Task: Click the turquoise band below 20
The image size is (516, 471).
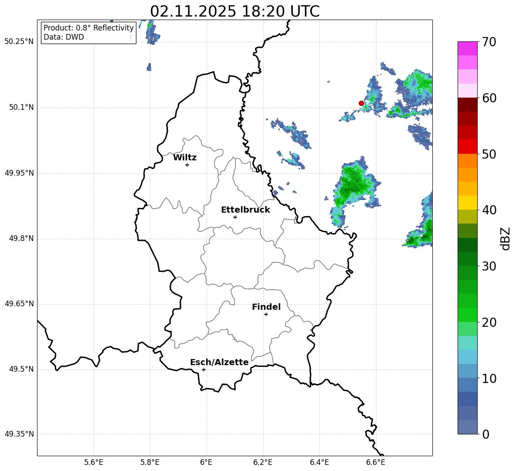Action: [x=467, y=343]
